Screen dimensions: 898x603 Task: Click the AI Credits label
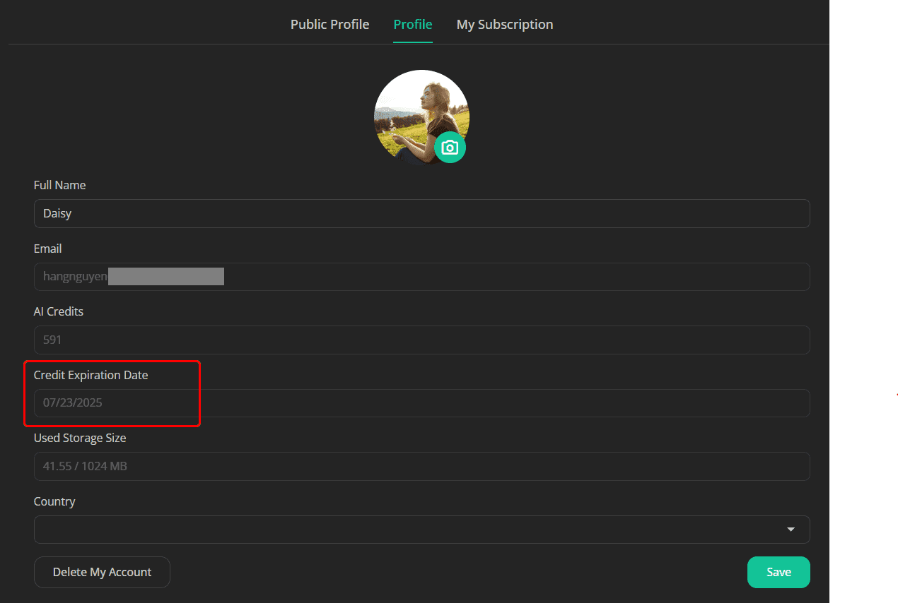(x=59, y=311)
